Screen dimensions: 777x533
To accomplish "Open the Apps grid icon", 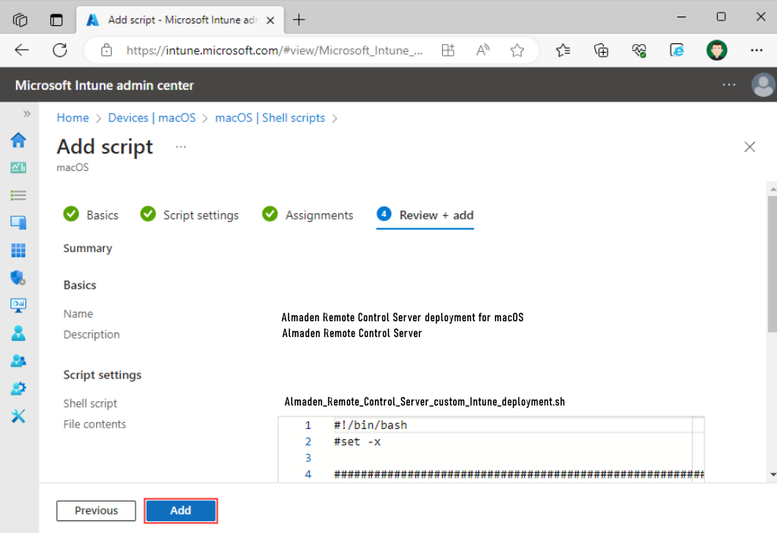I will pyautogui.click(x=18, y=250).
